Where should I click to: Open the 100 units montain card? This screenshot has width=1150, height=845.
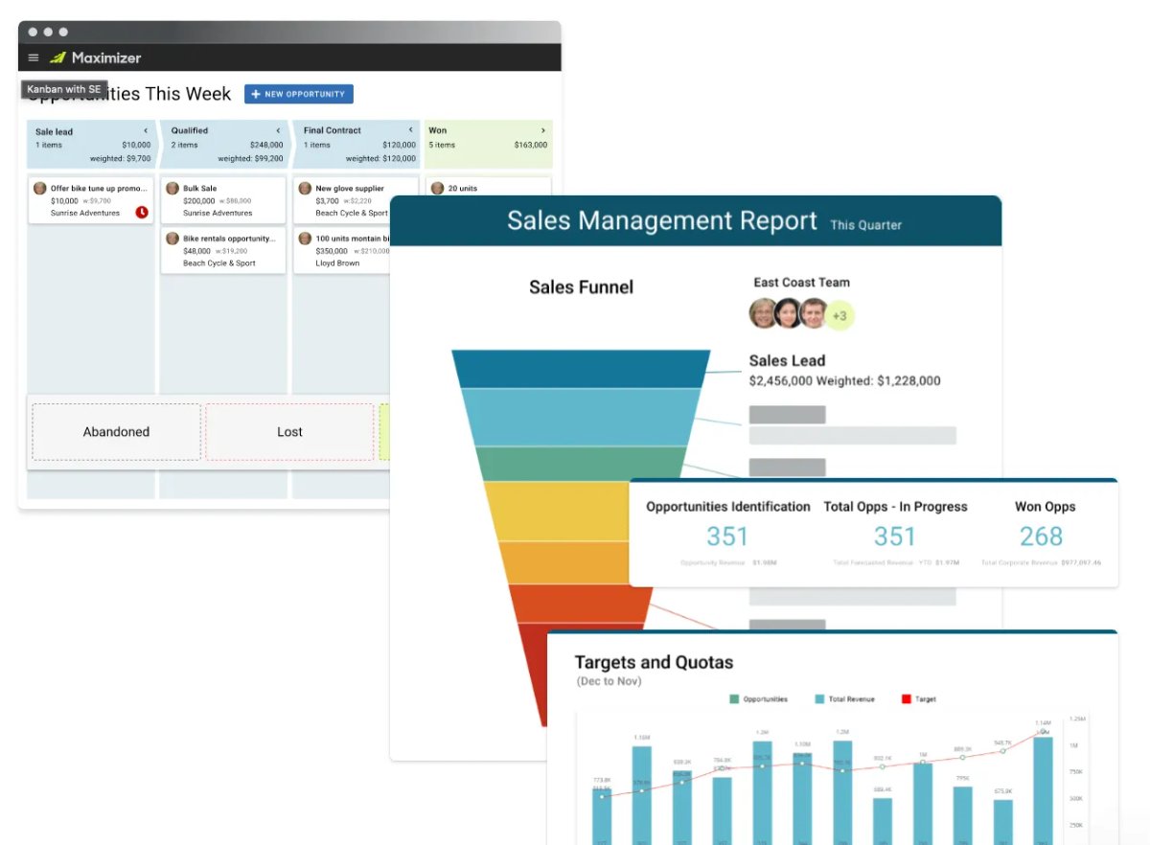tap(342, 250)
